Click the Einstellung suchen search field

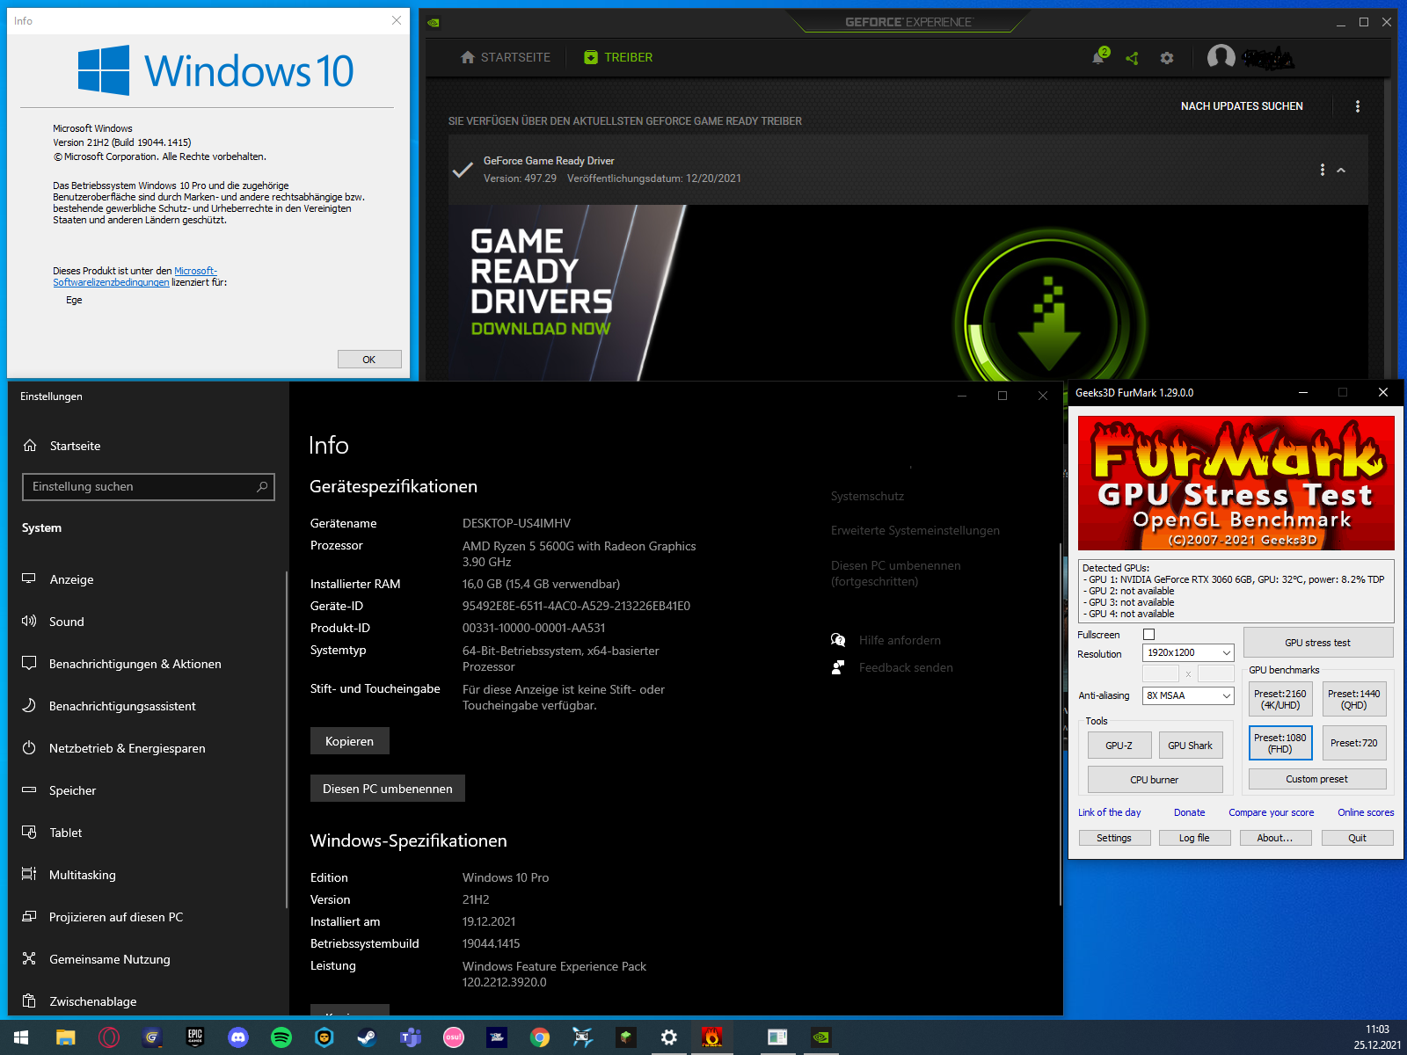(x=149, y=487)
